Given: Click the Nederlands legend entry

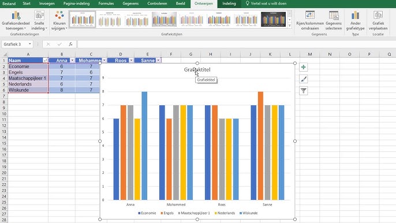Looking at the screenshot, I should pos(225,213).
